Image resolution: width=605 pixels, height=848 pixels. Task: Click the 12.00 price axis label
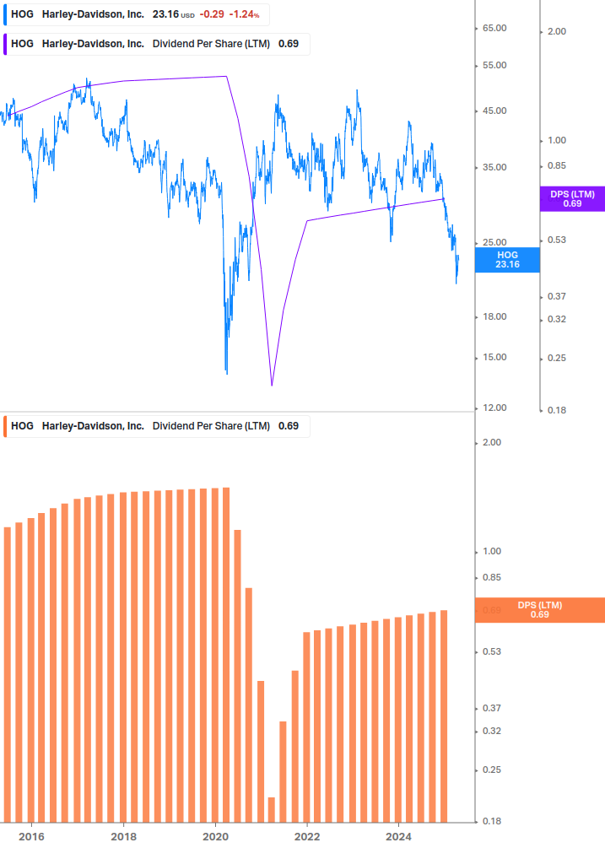pos(494,408)
